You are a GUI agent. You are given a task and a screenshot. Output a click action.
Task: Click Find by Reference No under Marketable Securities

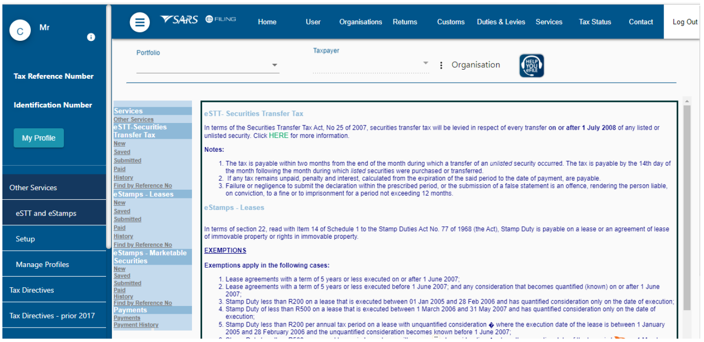pos(143,303)
